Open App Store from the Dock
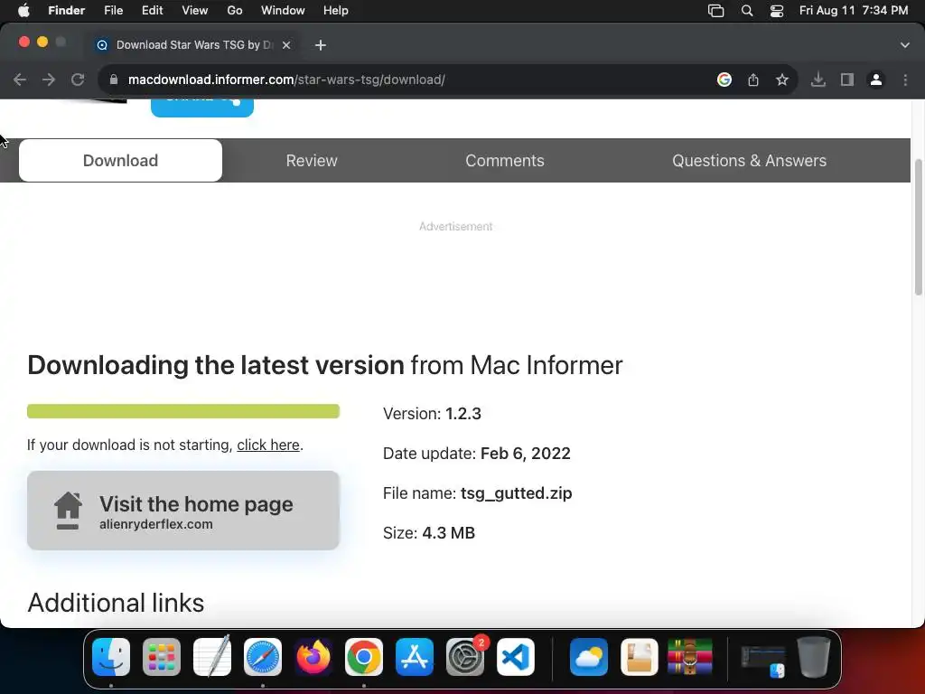This screenshot has height=694, width=925. 415,657
